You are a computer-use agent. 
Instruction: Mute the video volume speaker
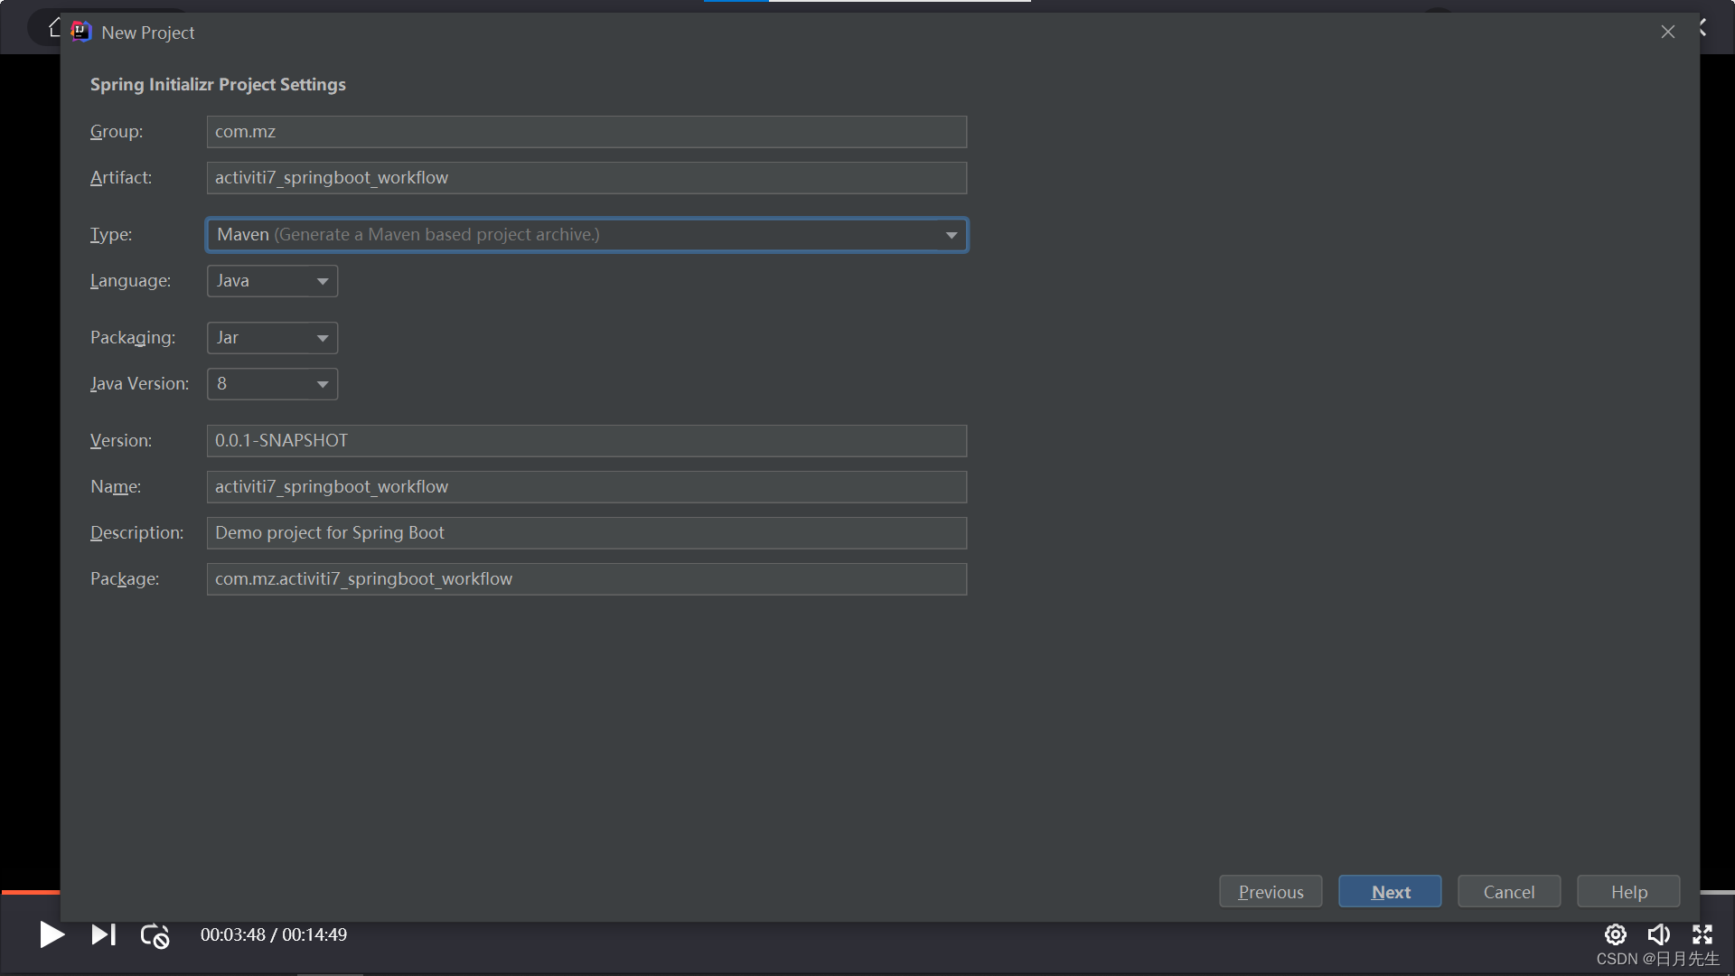pyautogui.click(x=1658, y=934)
